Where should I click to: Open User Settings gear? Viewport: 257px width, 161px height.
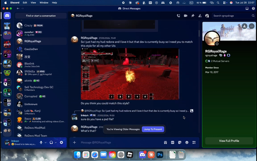point(61,142)
